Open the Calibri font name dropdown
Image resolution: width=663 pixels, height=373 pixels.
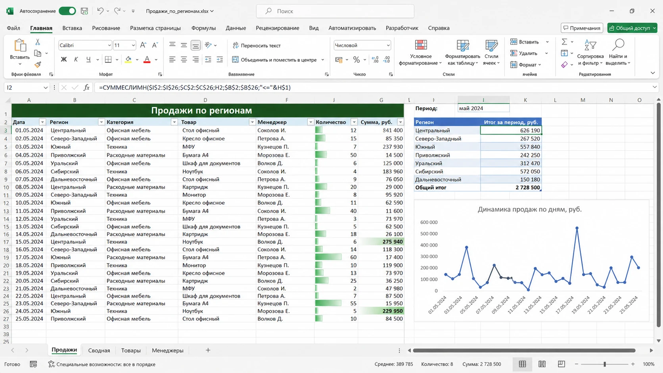pos(109,45)
